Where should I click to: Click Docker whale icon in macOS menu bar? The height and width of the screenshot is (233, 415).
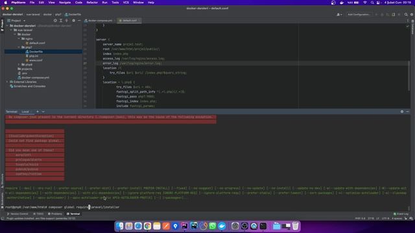pyautogui.click(x=342, y=3)
